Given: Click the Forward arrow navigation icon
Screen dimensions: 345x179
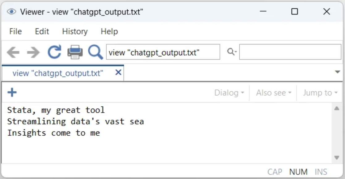Looking at the screenshot, I should coord(33,52).
